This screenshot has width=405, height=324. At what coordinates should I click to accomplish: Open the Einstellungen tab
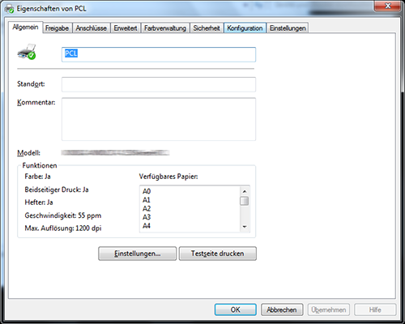point(288,28)
